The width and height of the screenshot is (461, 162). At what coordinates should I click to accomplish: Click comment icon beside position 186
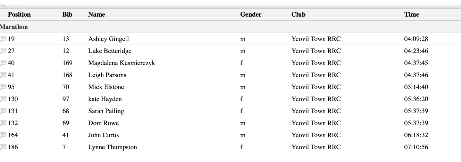(x=3, y=147)
